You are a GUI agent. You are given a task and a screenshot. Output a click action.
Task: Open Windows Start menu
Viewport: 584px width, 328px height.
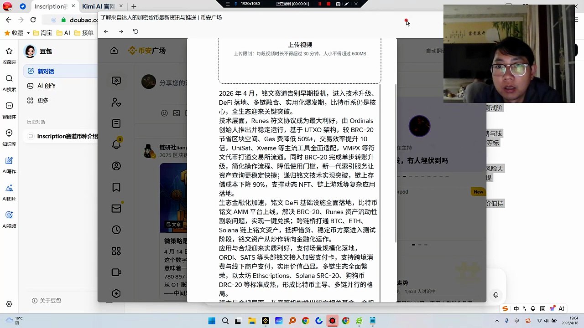pos(212,321)
